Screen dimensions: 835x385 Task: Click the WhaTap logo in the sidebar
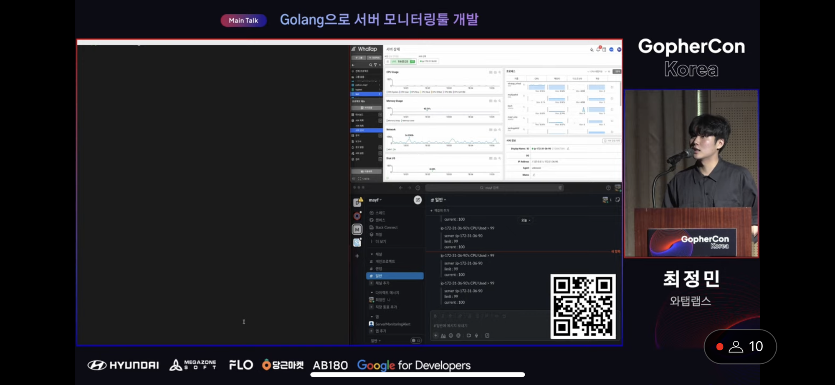coord(364,49)
